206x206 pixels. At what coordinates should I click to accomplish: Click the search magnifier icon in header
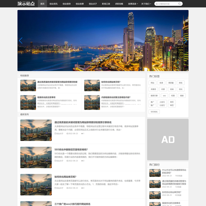(x=179, y=4)
